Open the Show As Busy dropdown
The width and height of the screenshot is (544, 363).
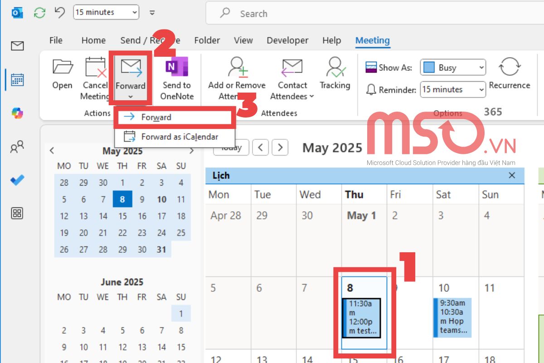[453, 68]
